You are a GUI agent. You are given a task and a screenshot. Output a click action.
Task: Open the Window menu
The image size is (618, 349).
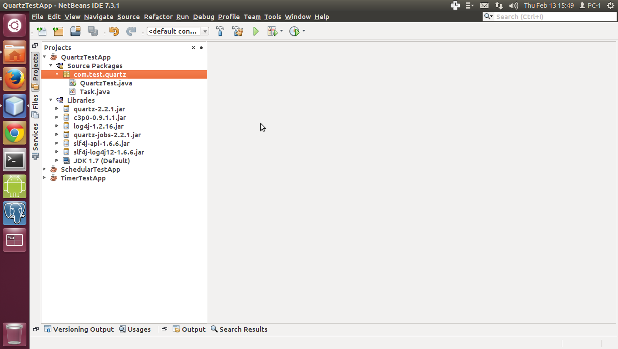click(298, 17)
